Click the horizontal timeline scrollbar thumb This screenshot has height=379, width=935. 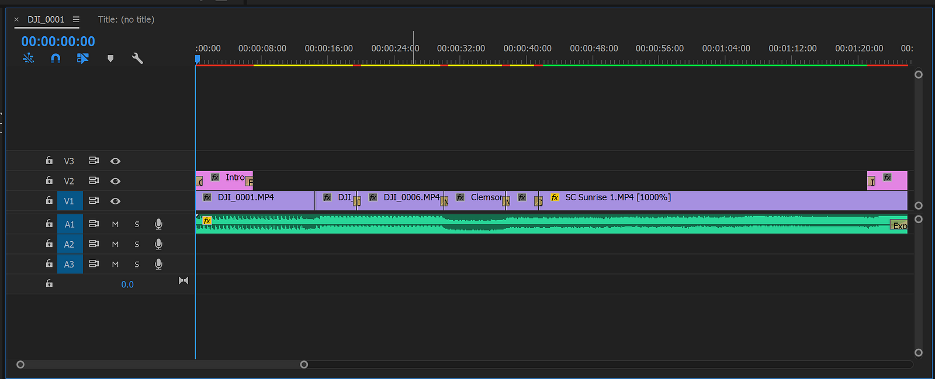pyautogui.click(x=162, y=364)
